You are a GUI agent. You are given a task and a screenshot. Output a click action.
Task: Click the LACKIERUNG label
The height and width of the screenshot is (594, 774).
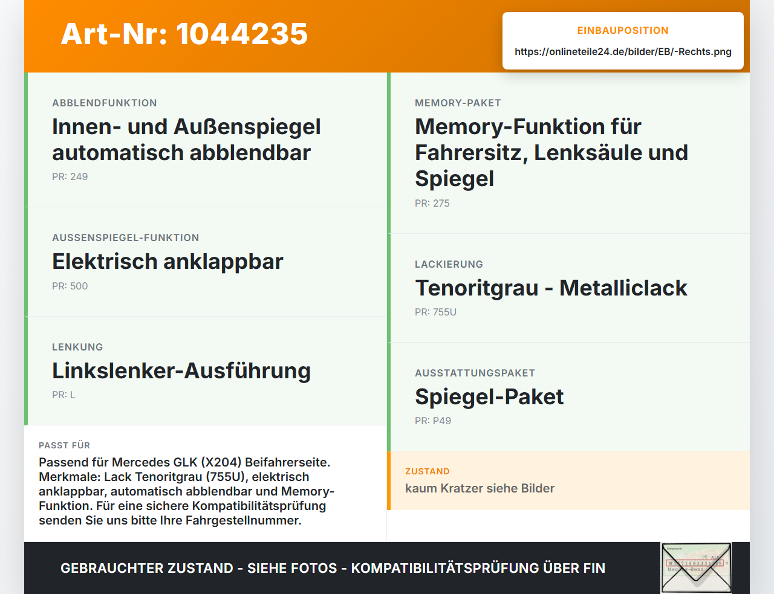point(449,264)
